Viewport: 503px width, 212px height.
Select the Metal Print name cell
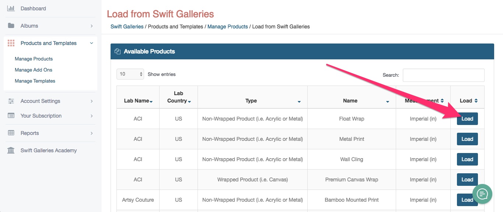pyautogui.click(x=352, y=139)
